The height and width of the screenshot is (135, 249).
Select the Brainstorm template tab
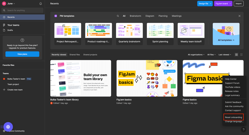(x=135, y=16)
